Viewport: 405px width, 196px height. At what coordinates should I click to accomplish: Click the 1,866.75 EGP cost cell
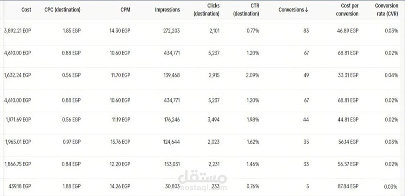pyautogui.click(x=18, y=164)
